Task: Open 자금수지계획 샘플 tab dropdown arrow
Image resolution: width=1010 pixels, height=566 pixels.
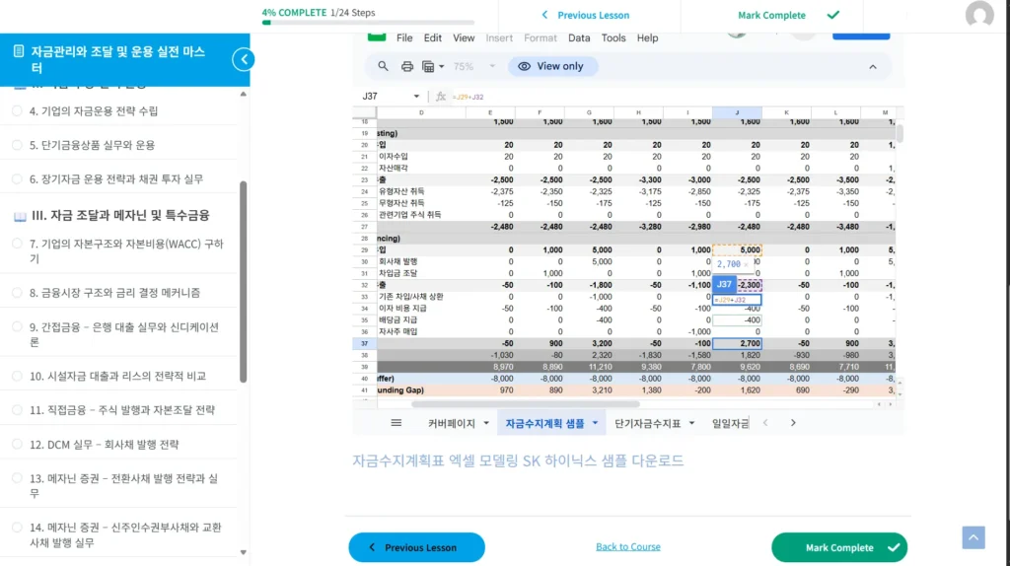Action: 595,423
